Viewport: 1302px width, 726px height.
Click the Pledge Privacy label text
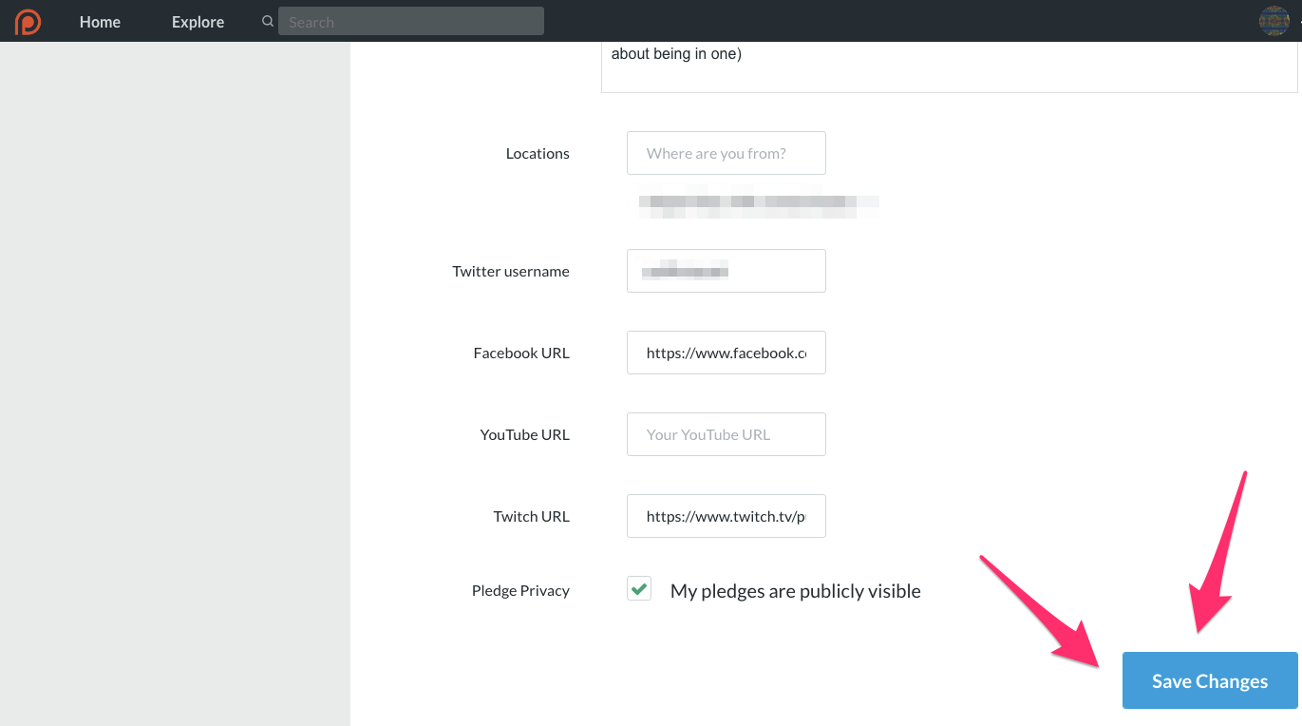[x=520, y=590]
